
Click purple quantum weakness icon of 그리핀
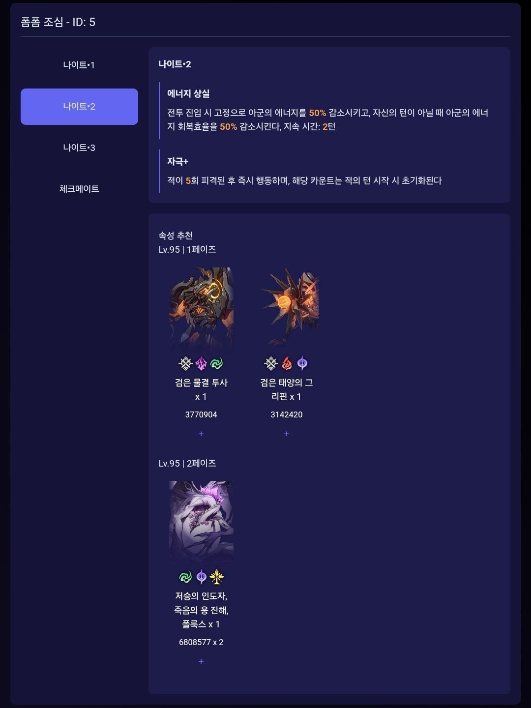pyautogui.click(x=302, y=364)
